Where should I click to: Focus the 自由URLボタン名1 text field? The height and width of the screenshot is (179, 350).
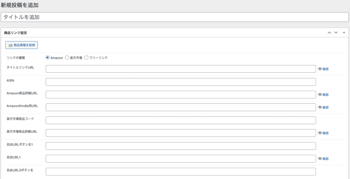181,146
